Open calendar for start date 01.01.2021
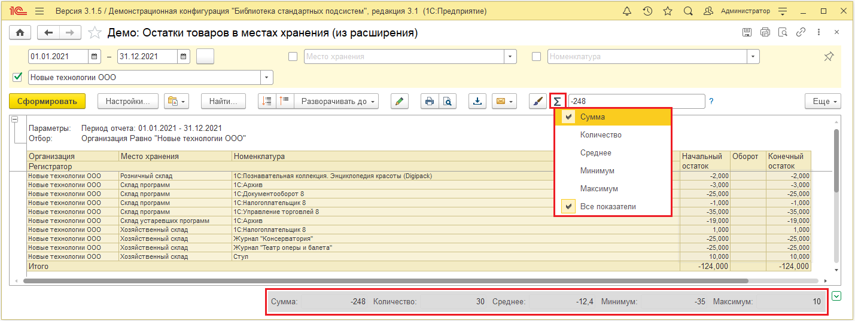Screen dimensions: 855x321 [95, 57]
